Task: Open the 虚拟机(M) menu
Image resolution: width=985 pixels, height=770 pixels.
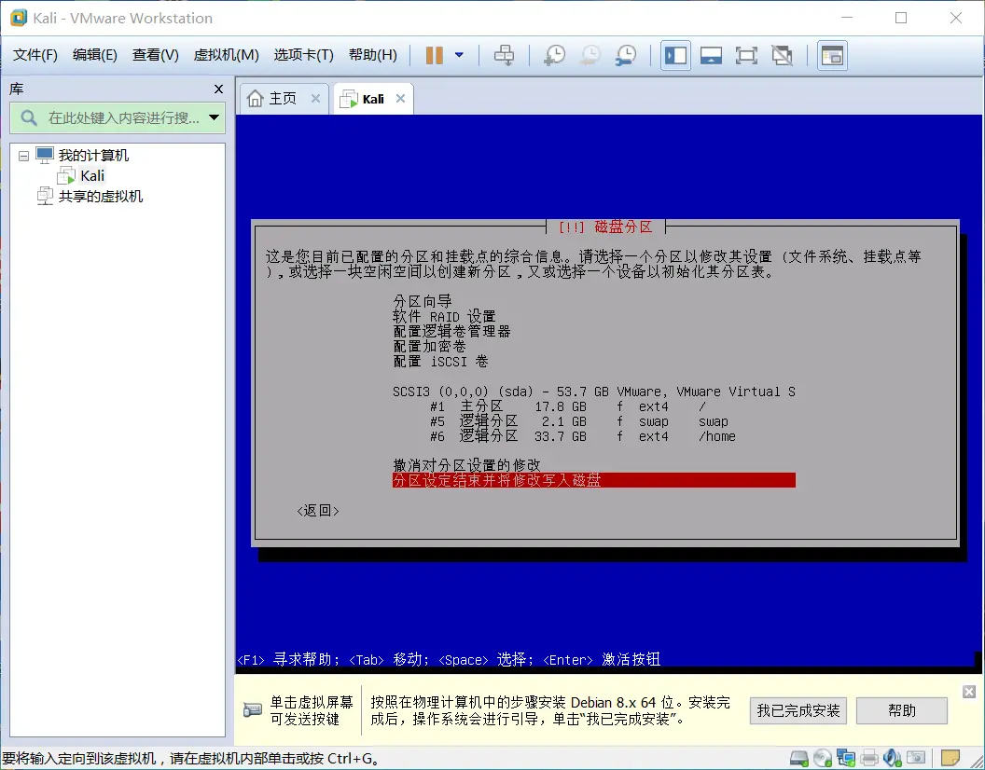Action: [226, 55]
